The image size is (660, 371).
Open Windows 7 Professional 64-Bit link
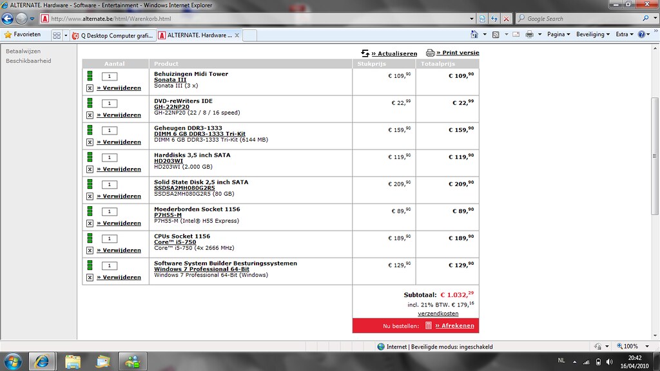pyautogui.click(x=202, y=269)
